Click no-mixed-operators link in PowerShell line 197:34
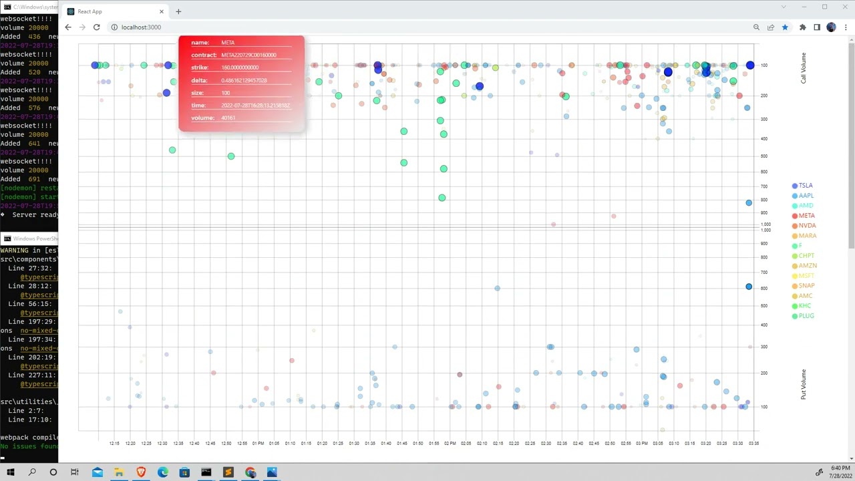Screen dimensions: 855x481 (39, 349)
